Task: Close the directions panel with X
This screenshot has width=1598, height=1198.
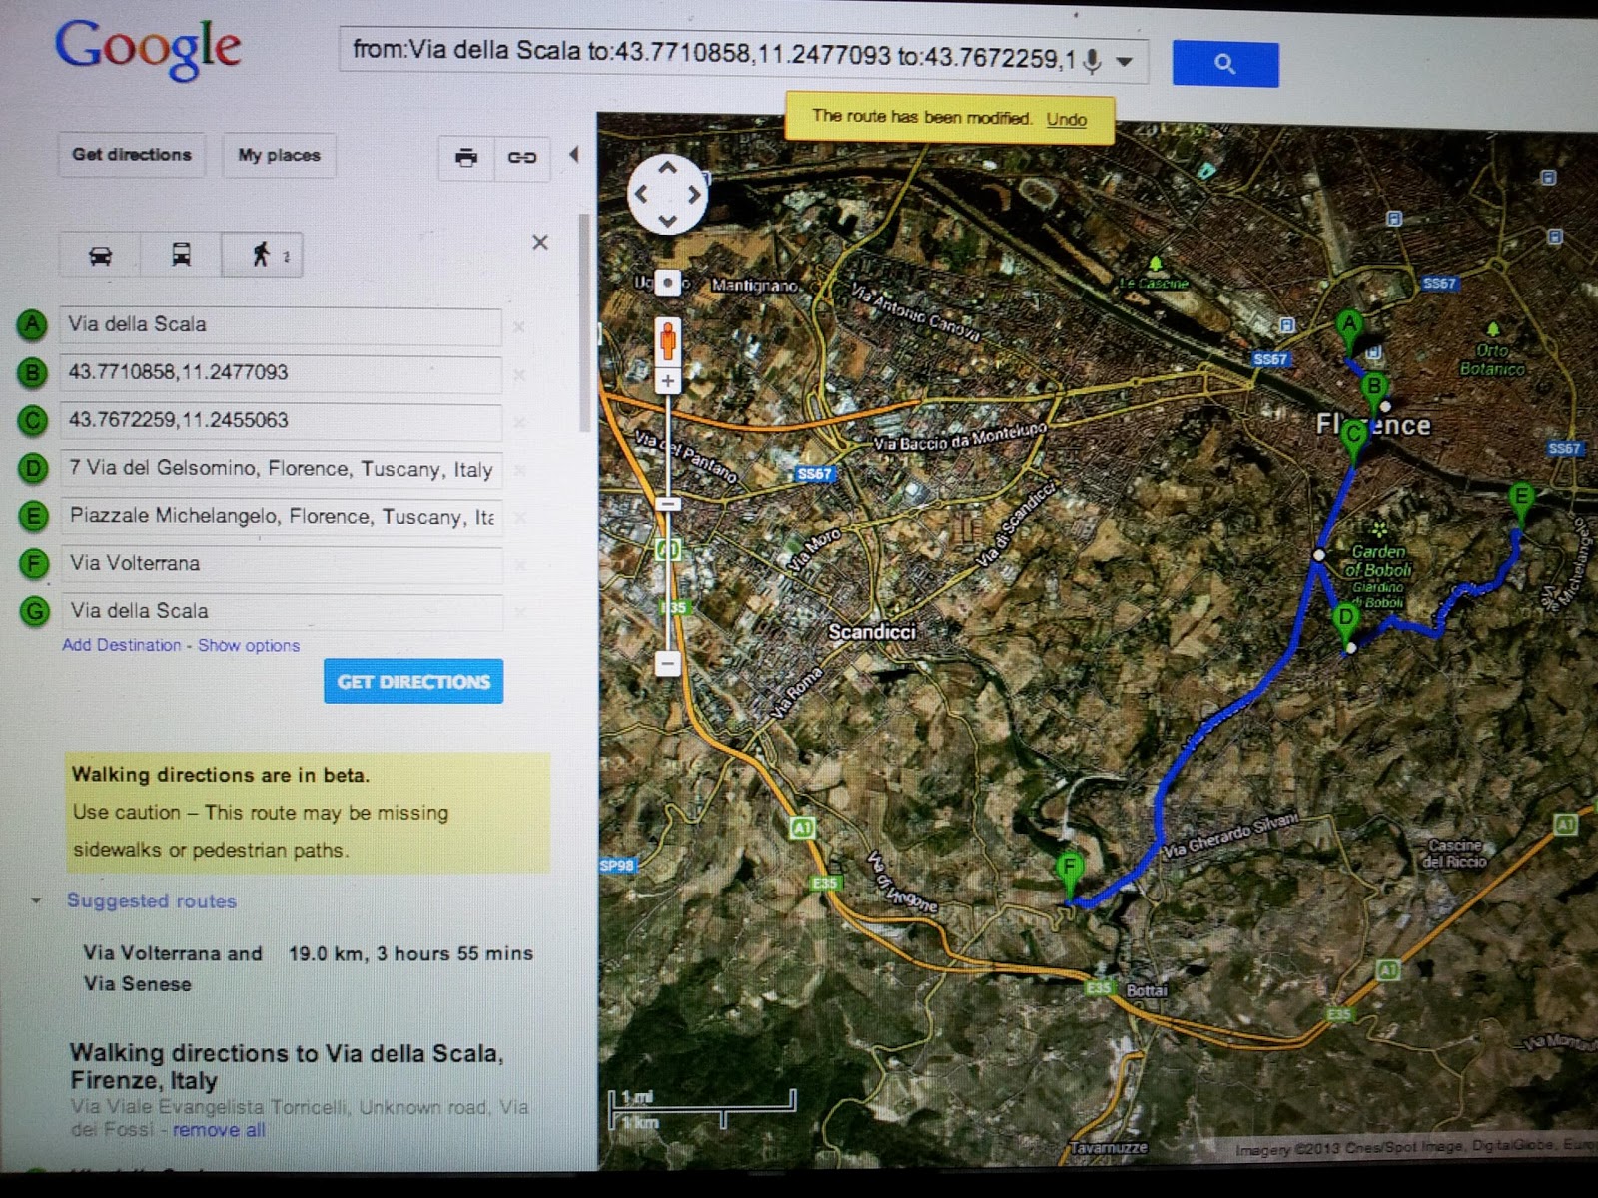Action: coord(540,242)
